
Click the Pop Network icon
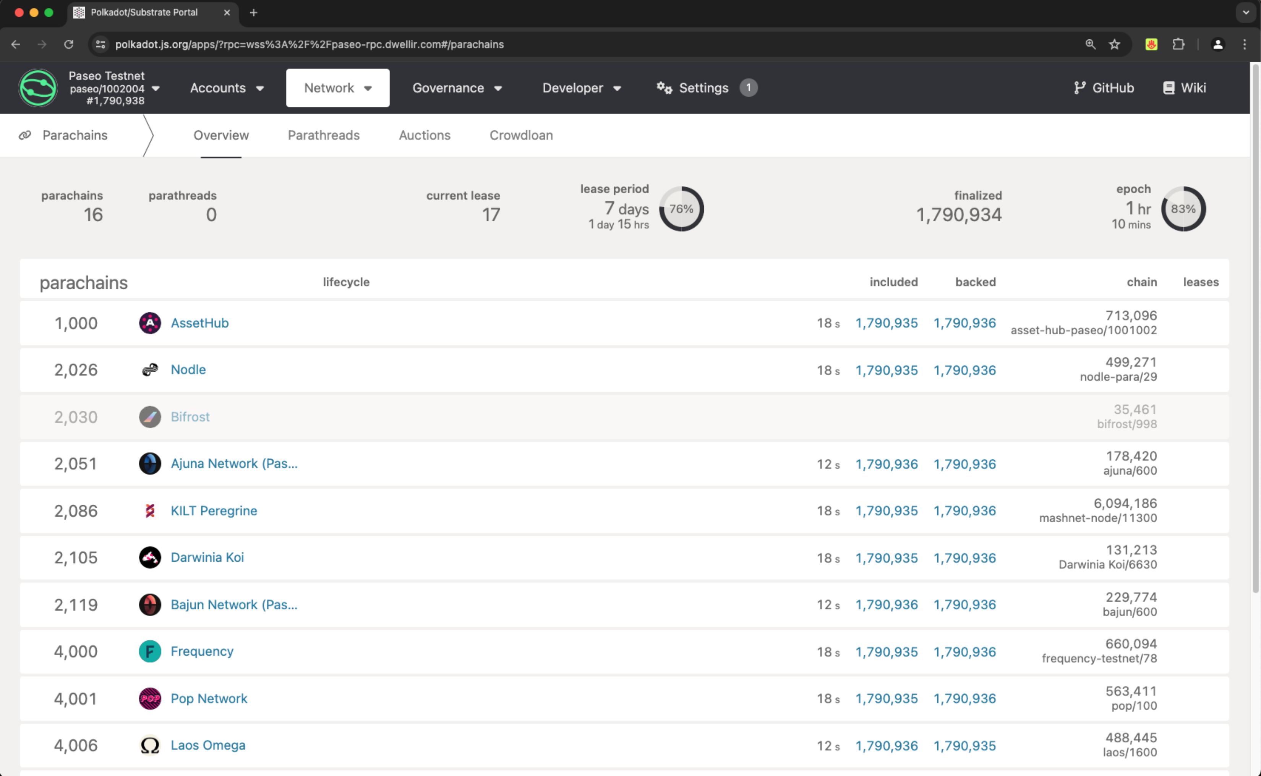point(150,698)
